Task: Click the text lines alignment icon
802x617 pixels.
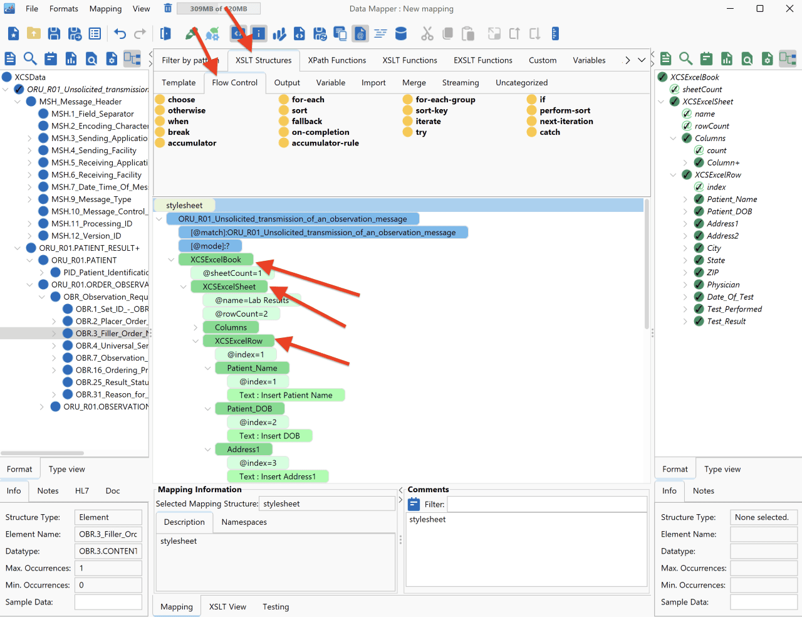Action: (380, 34)
